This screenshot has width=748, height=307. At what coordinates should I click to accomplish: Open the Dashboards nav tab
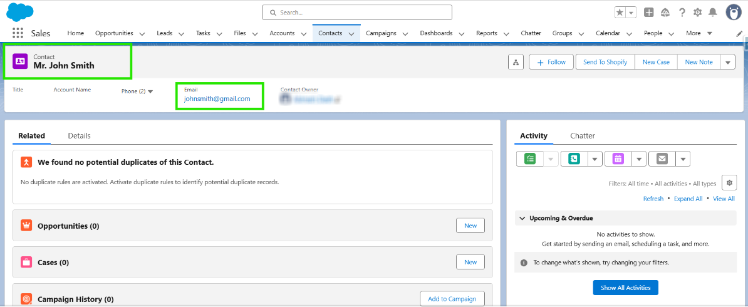pyautogui.click(x=436, y=33)
